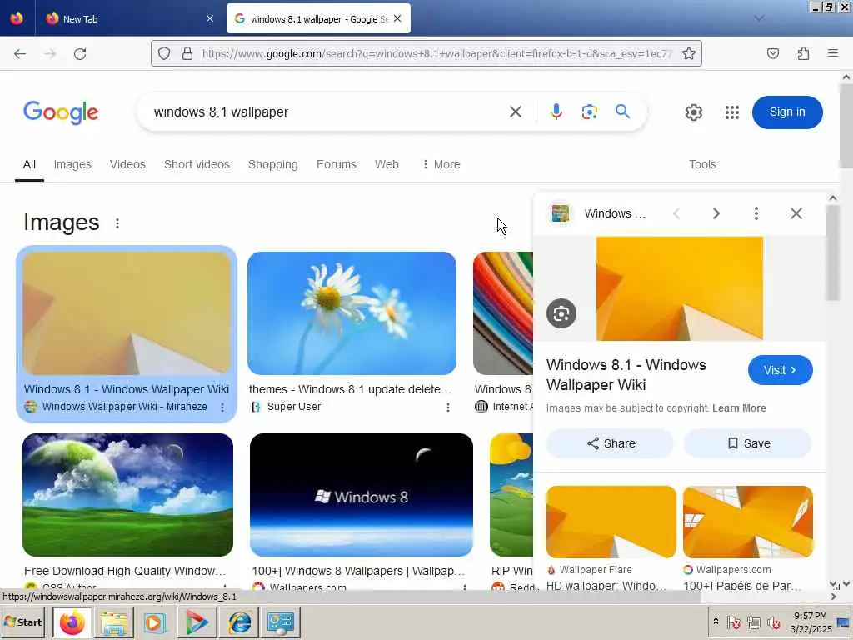Open Wallpapers.com related orange image
Viewport: 853px width, 640px height.
(x=748, y=522)
